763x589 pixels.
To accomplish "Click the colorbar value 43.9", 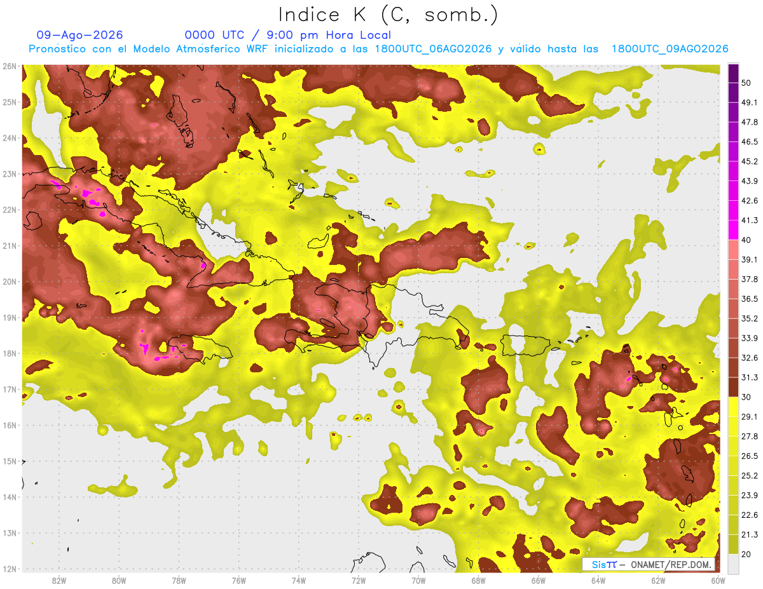I will tap(750, 181).
